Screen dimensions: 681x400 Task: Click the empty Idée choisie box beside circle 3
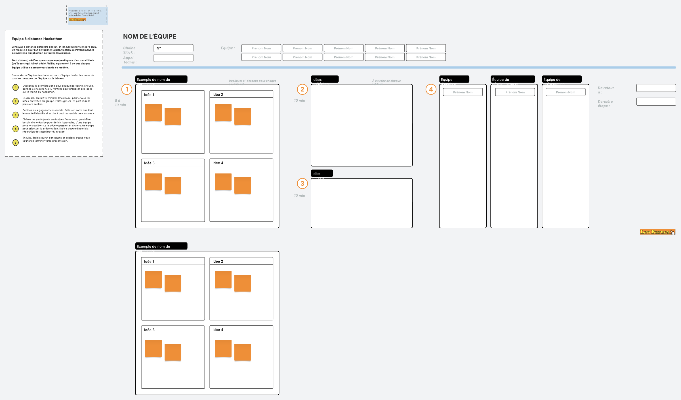point(361,203)
